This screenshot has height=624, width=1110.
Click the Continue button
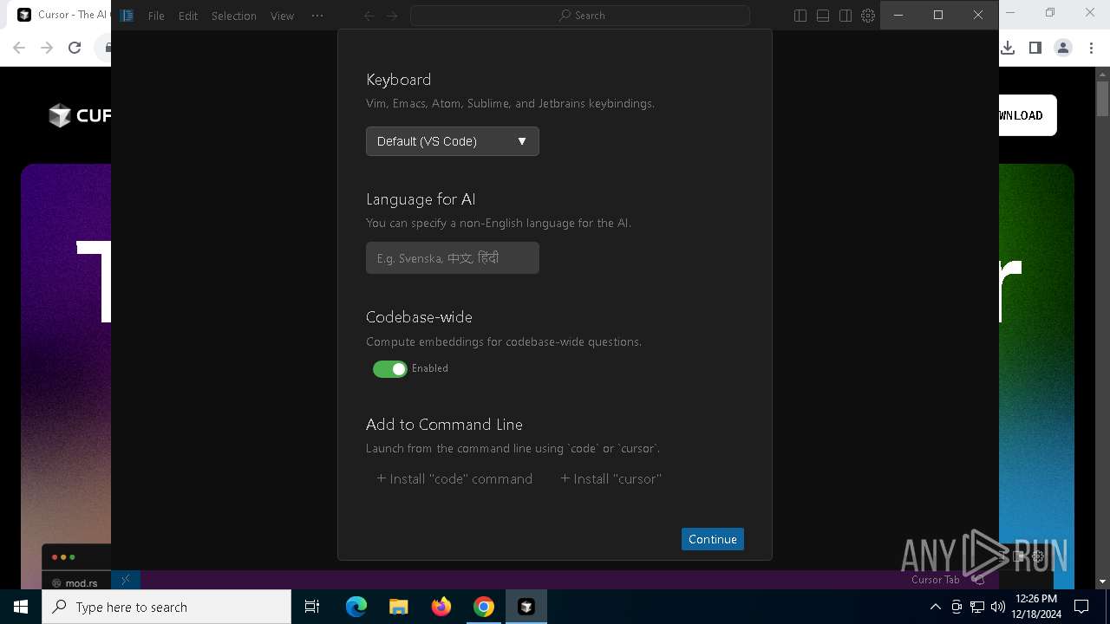coord(712,539)
